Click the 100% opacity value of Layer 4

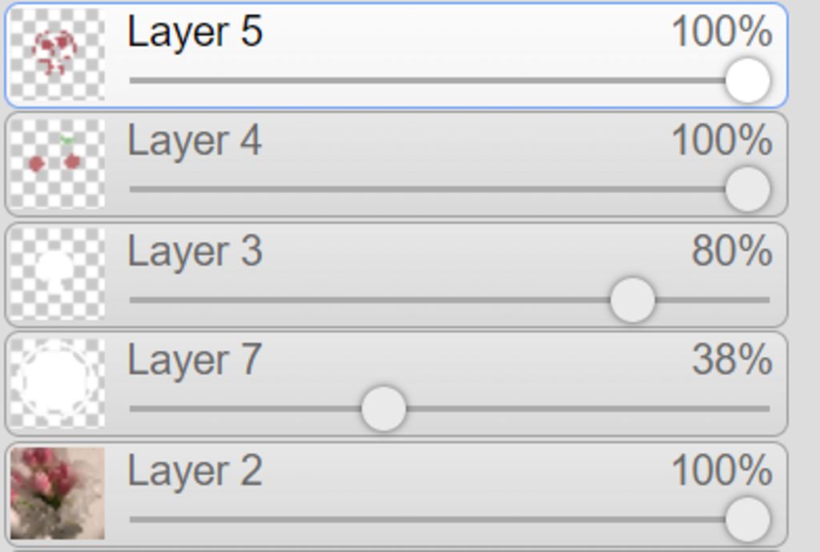point(721,142)
